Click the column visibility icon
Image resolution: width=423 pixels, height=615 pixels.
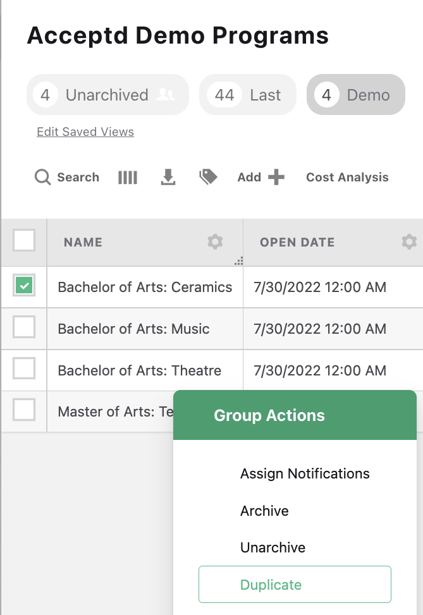click(127, 178)
